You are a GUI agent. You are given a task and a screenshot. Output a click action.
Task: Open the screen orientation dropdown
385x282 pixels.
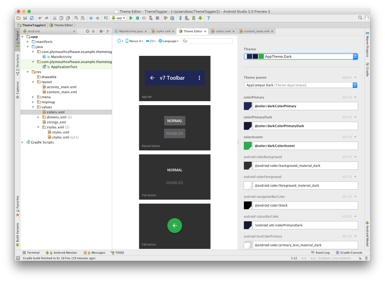click(x=120, y=41)
